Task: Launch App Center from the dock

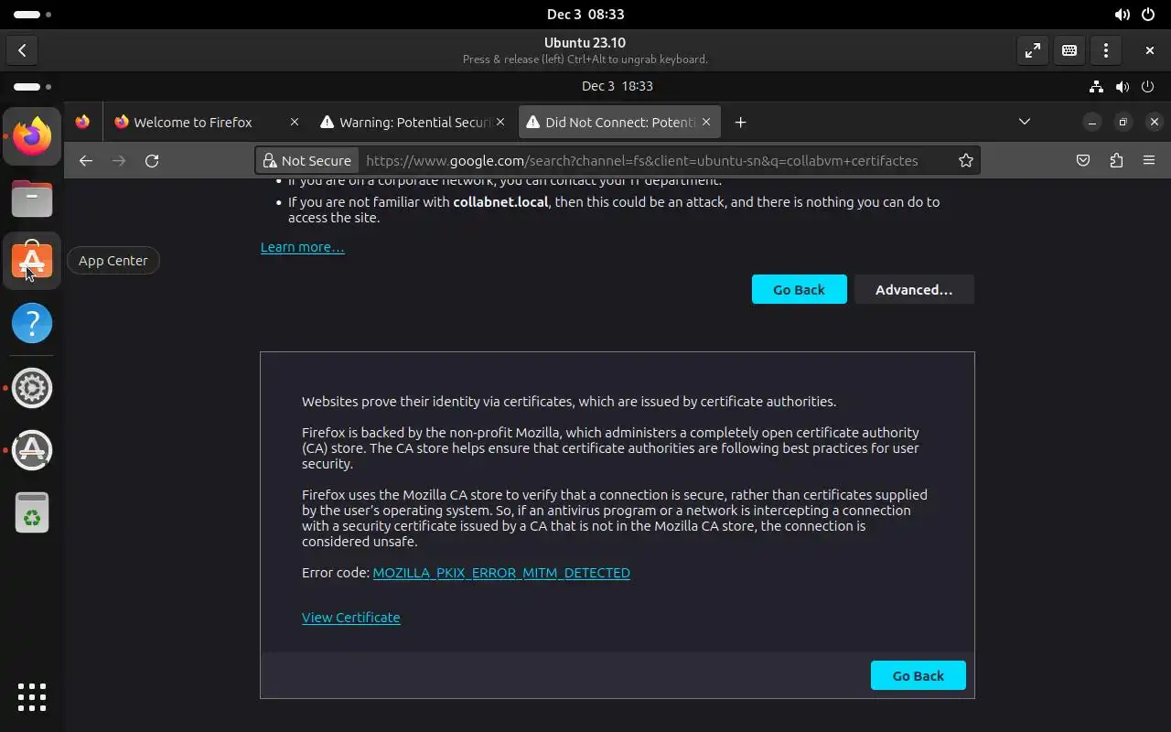Action: pyautogui.click(x=32, y=261)
